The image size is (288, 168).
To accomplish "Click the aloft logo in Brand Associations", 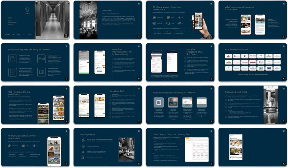I will click(x=261, y=62).
